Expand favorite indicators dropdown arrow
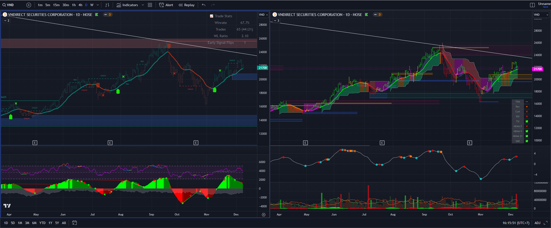Viewport: 551px width, 228px height. [x=142, y=5]
